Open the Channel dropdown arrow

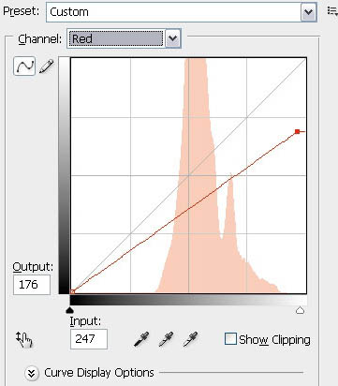pos(173,38)
